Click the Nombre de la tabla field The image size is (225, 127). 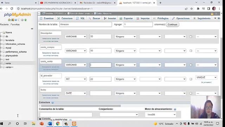pos(86,24)
